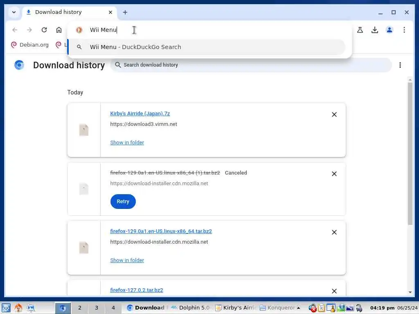This screenshot has height=314, width=419.
Task: Remove Kirby's Airride entry from the list
Action: coord(334,114)
